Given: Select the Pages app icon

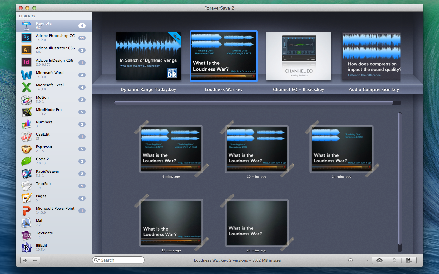Looking at the screenshot, I should tap(26, 198).
